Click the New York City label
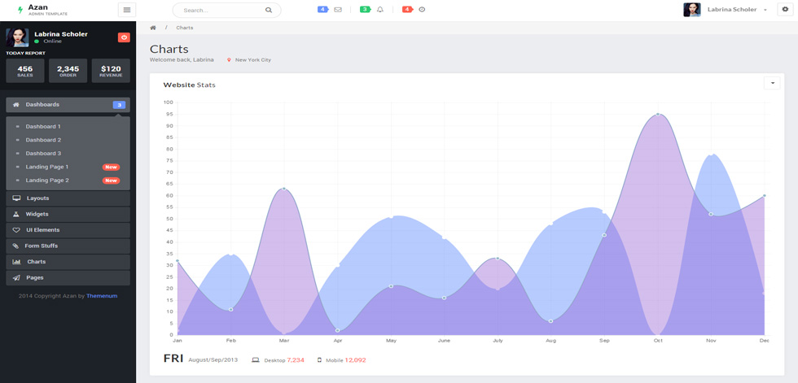 click(253, 60)
